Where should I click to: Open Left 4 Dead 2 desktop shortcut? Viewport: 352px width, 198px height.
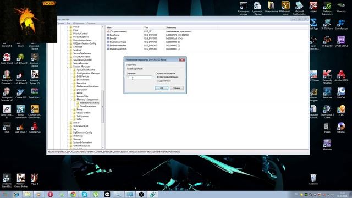pos(21,59)
